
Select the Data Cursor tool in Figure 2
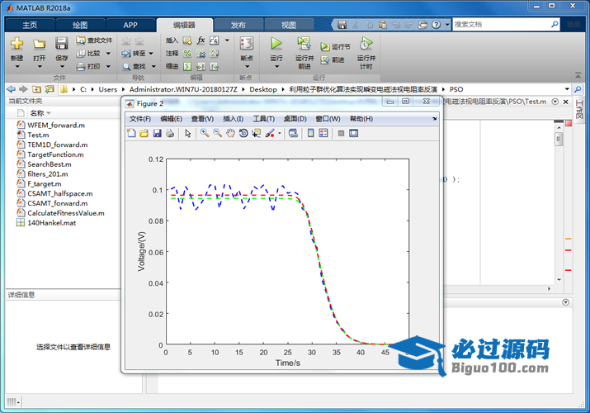(x=257, y=133)
